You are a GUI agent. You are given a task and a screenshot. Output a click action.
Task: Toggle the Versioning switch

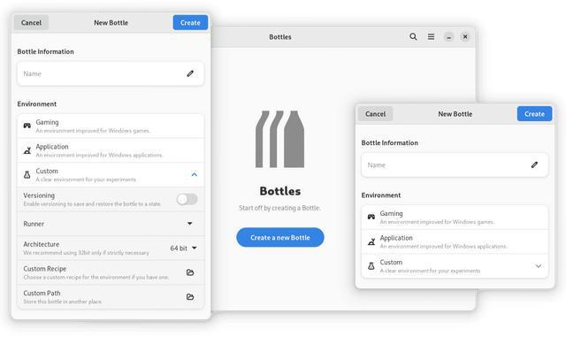[187, 199]
